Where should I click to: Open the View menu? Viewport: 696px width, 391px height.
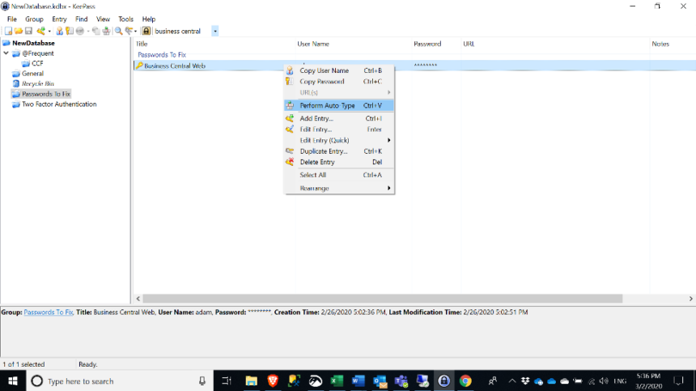coord(103,19)
